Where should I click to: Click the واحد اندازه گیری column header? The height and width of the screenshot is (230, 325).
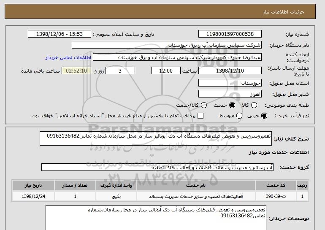[116, 185]
